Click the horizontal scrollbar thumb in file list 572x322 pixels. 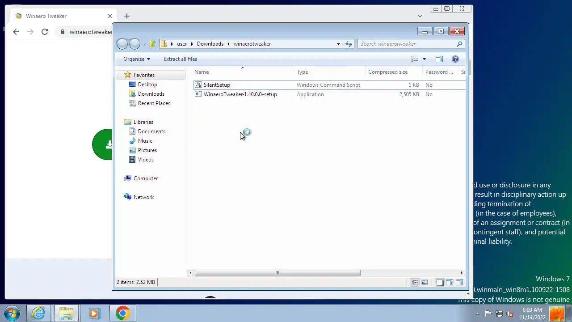click(x=277, y=273)
